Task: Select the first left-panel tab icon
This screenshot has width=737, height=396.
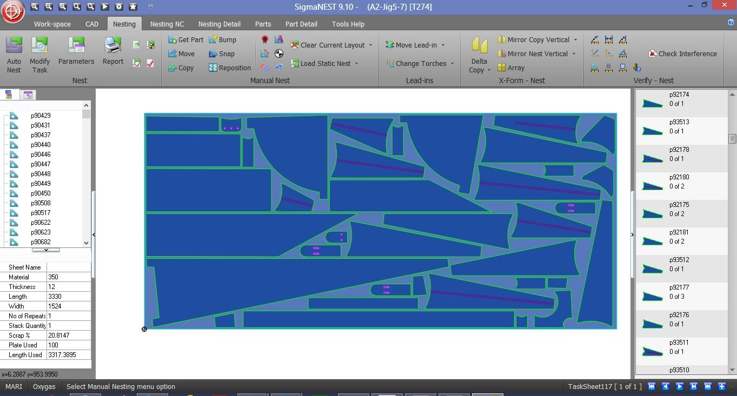Action: pos(9,95)
